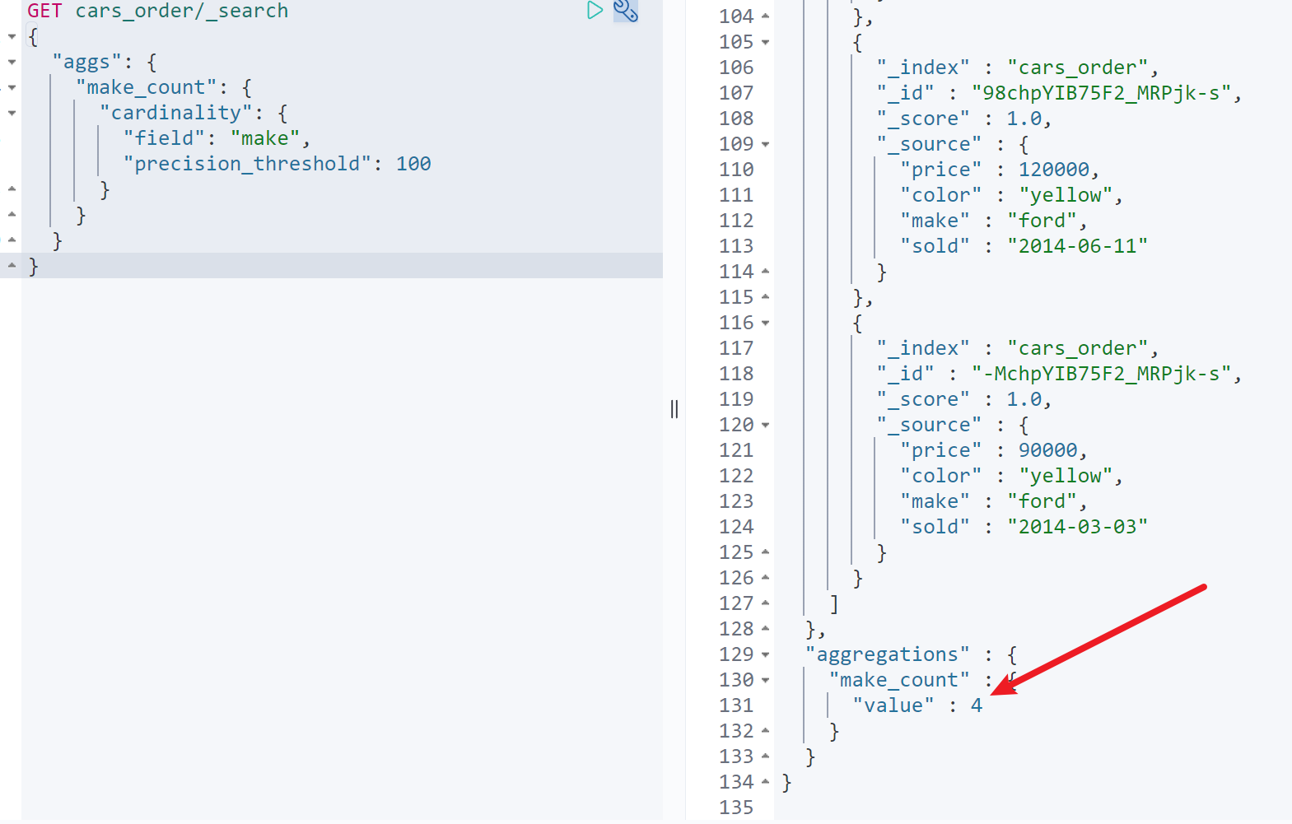
Task: Click the "aggregations" key in response
Action: pyautogui.click(x=888, y=654)
